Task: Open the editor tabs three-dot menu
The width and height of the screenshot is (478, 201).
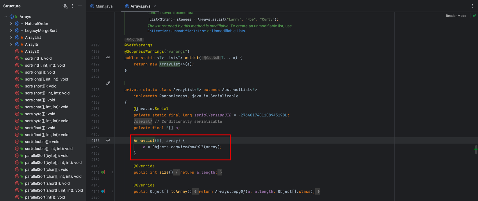Action: [x=472, y=6]
